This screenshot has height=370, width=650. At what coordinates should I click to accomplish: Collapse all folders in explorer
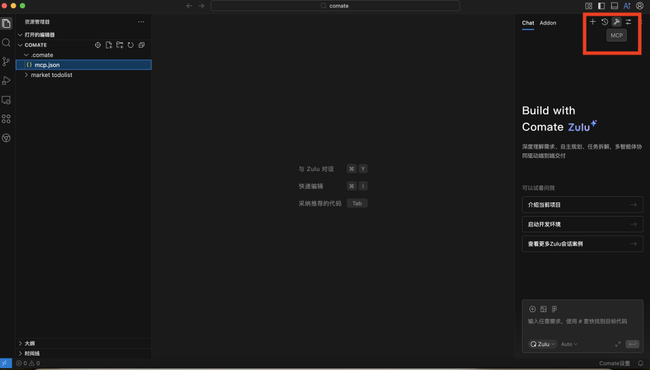tap(141, 45)
